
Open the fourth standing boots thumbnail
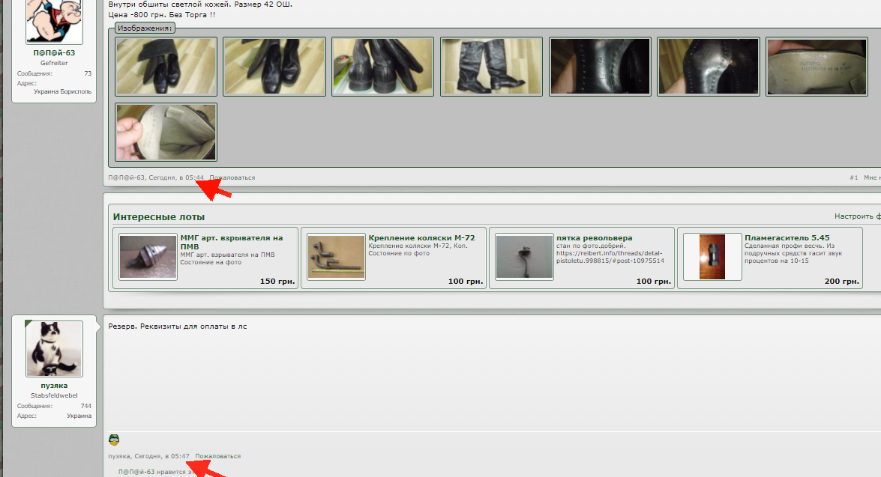(x=491, y=67)
